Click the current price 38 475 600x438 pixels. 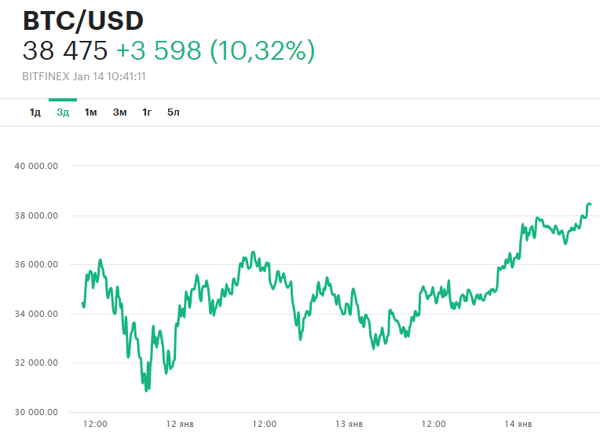[65, 51]
